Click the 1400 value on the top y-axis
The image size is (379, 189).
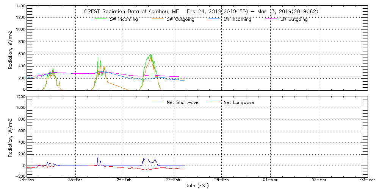20,7
